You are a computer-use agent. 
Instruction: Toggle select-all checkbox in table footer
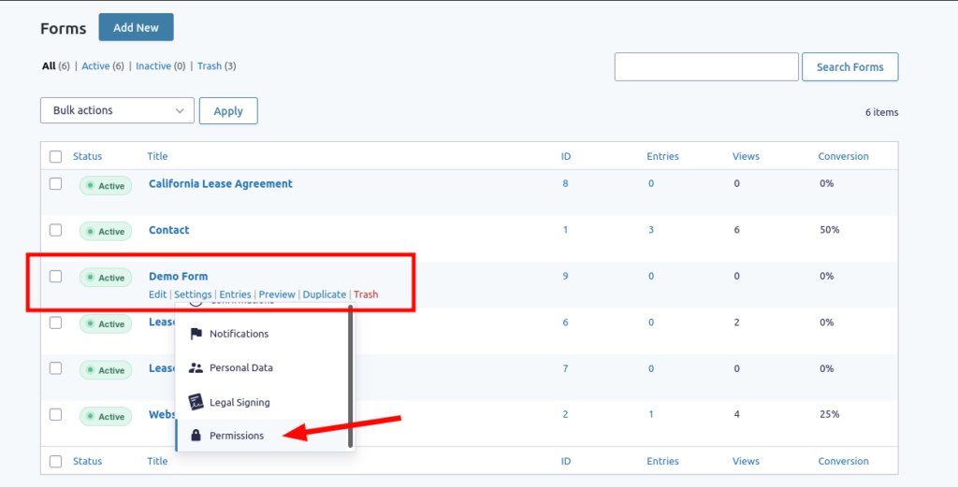click(55, 462)
